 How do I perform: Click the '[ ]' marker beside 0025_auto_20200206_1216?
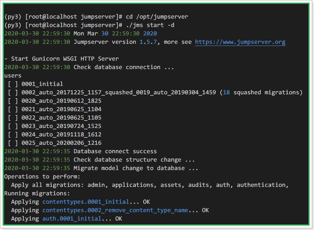pos(13,143)
